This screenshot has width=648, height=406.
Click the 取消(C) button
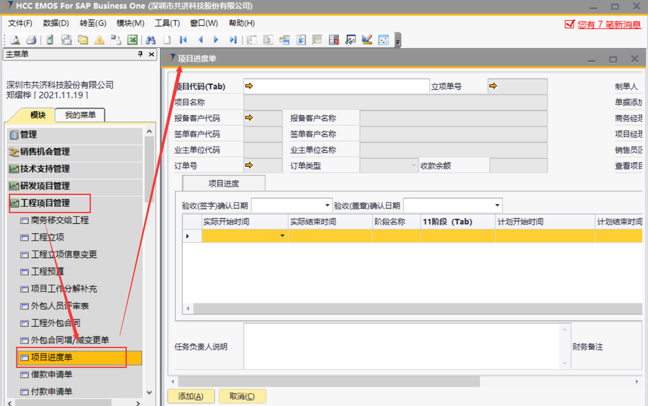tap(242, 396)
